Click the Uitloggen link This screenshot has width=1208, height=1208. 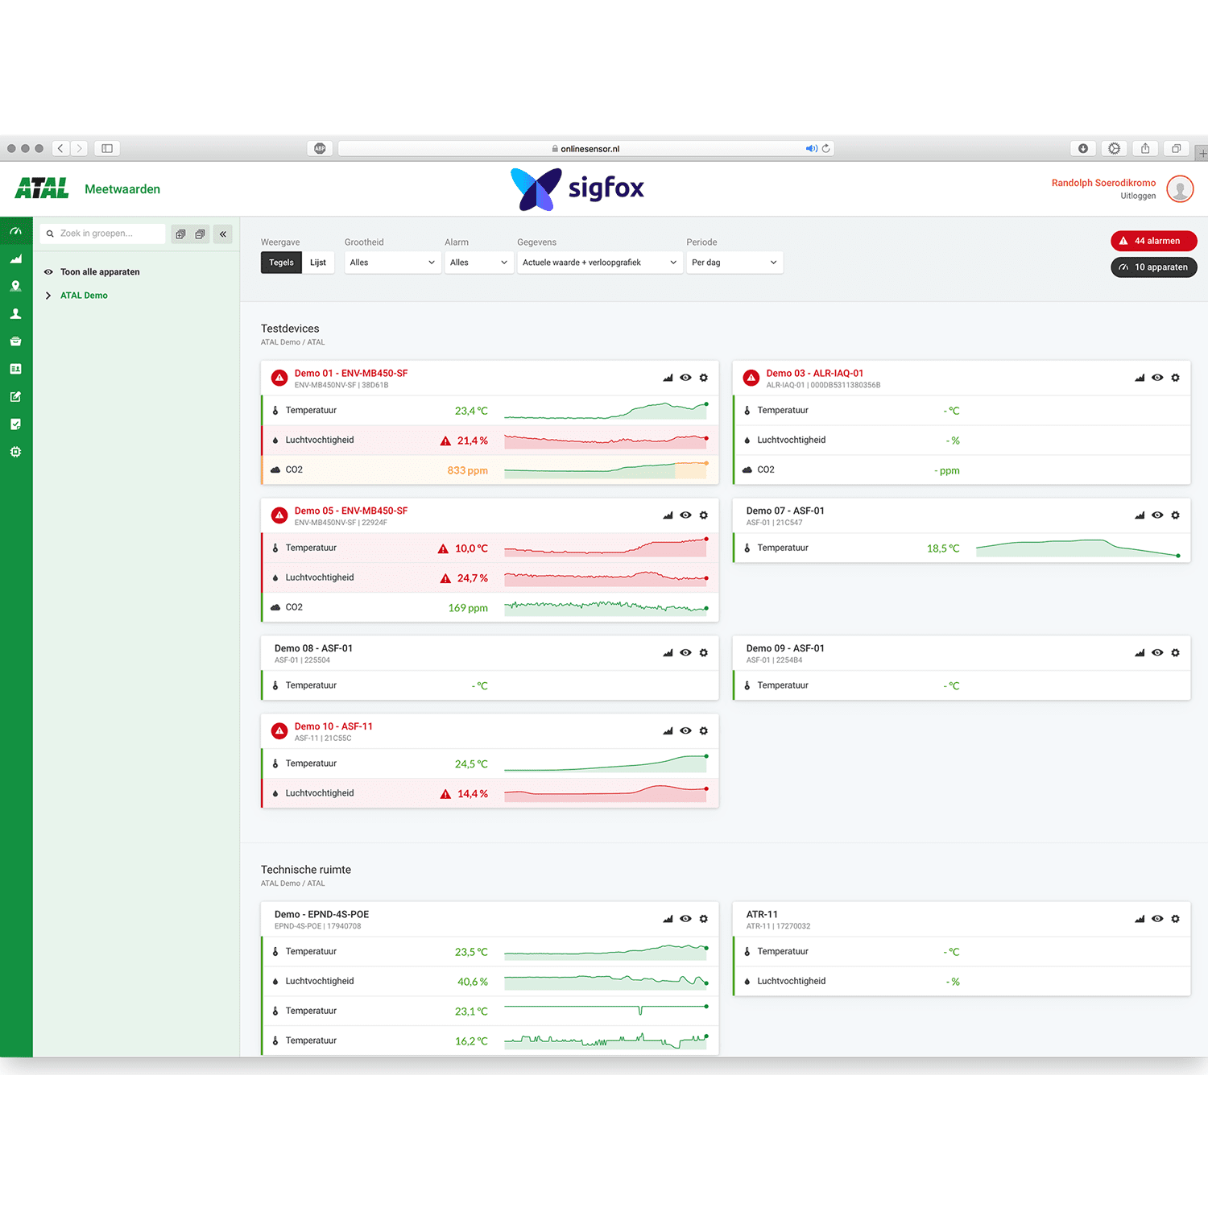pos(1137,196)
